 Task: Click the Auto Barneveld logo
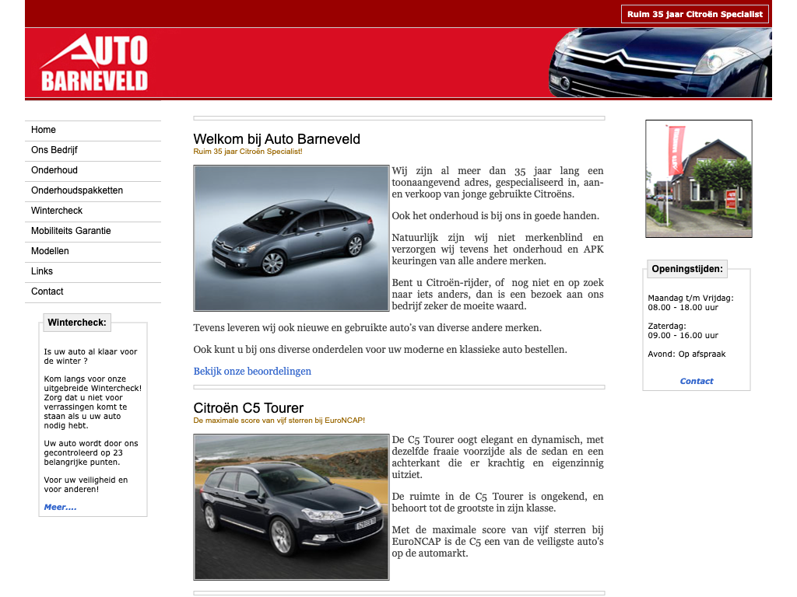tap(94, 63)
